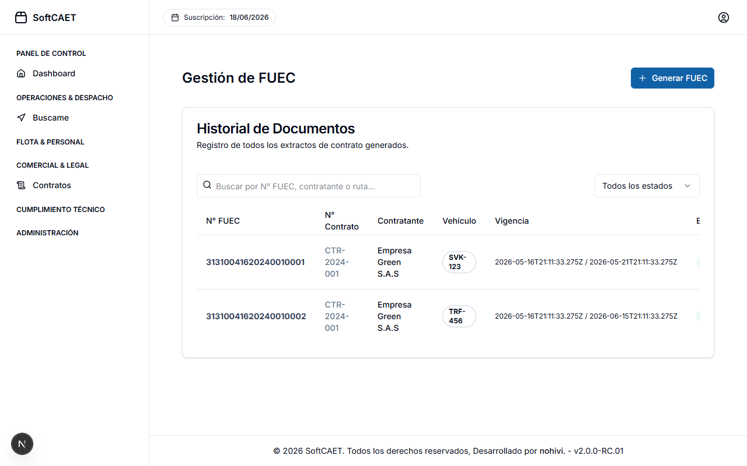Click the N° FUEC column header

223,221
